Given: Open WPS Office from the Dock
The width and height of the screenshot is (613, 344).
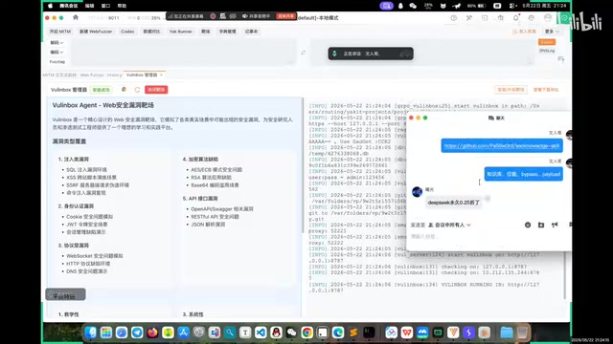Looking at the screenshot, I should tap(407, 333).
